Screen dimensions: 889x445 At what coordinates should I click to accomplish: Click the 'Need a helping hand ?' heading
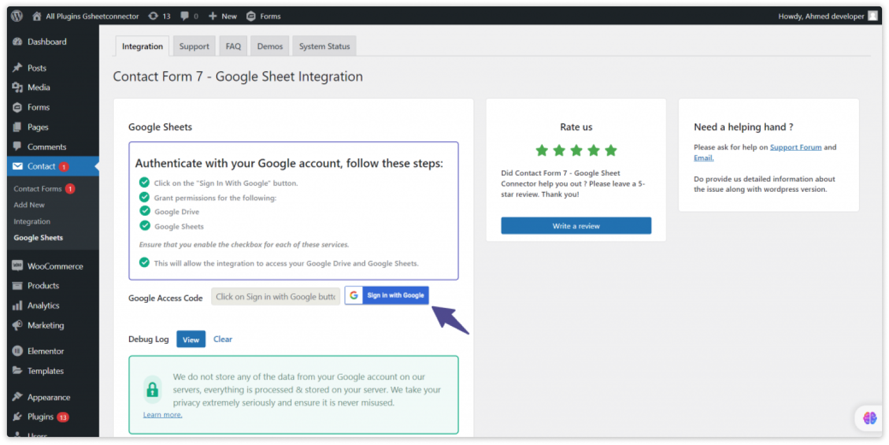click(743, 127)
